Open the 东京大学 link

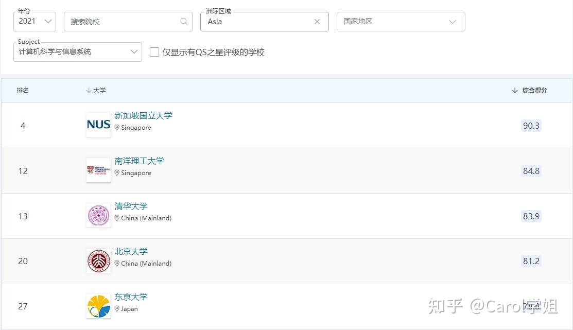click(131, 297)
